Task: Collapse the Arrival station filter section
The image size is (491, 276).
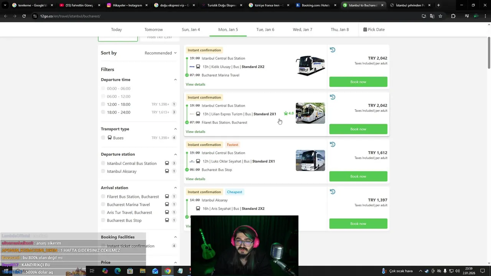Action: pos(175,188)
